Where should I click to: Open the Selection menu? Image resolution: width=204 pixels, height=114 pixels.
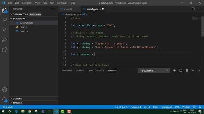click(27, 3)
